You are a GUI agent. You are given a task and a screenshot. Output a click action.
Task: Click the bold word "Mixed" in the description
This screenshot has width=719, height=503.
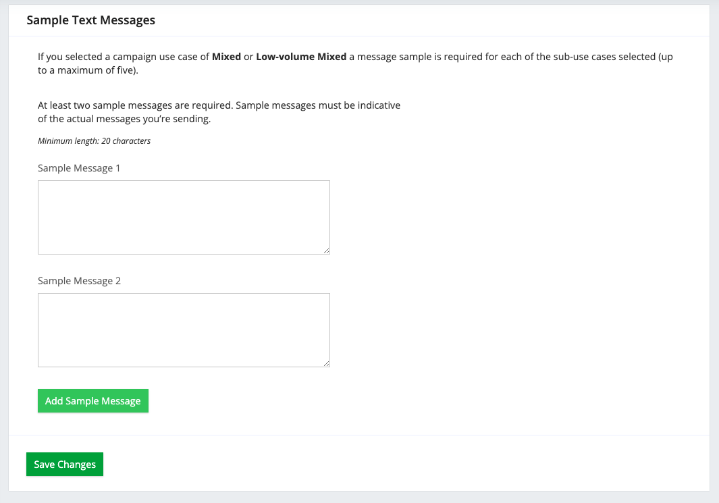226,57
